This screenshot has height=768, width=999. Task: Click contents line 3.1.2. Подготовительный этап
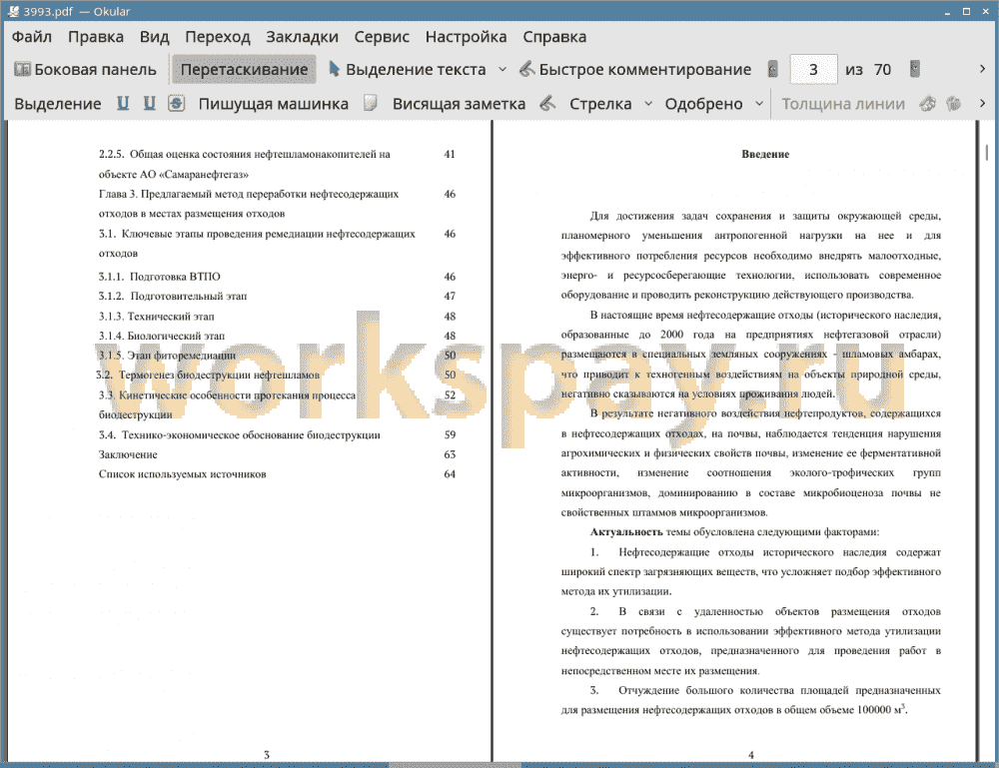pyautogui.click(x=173, y=297)
